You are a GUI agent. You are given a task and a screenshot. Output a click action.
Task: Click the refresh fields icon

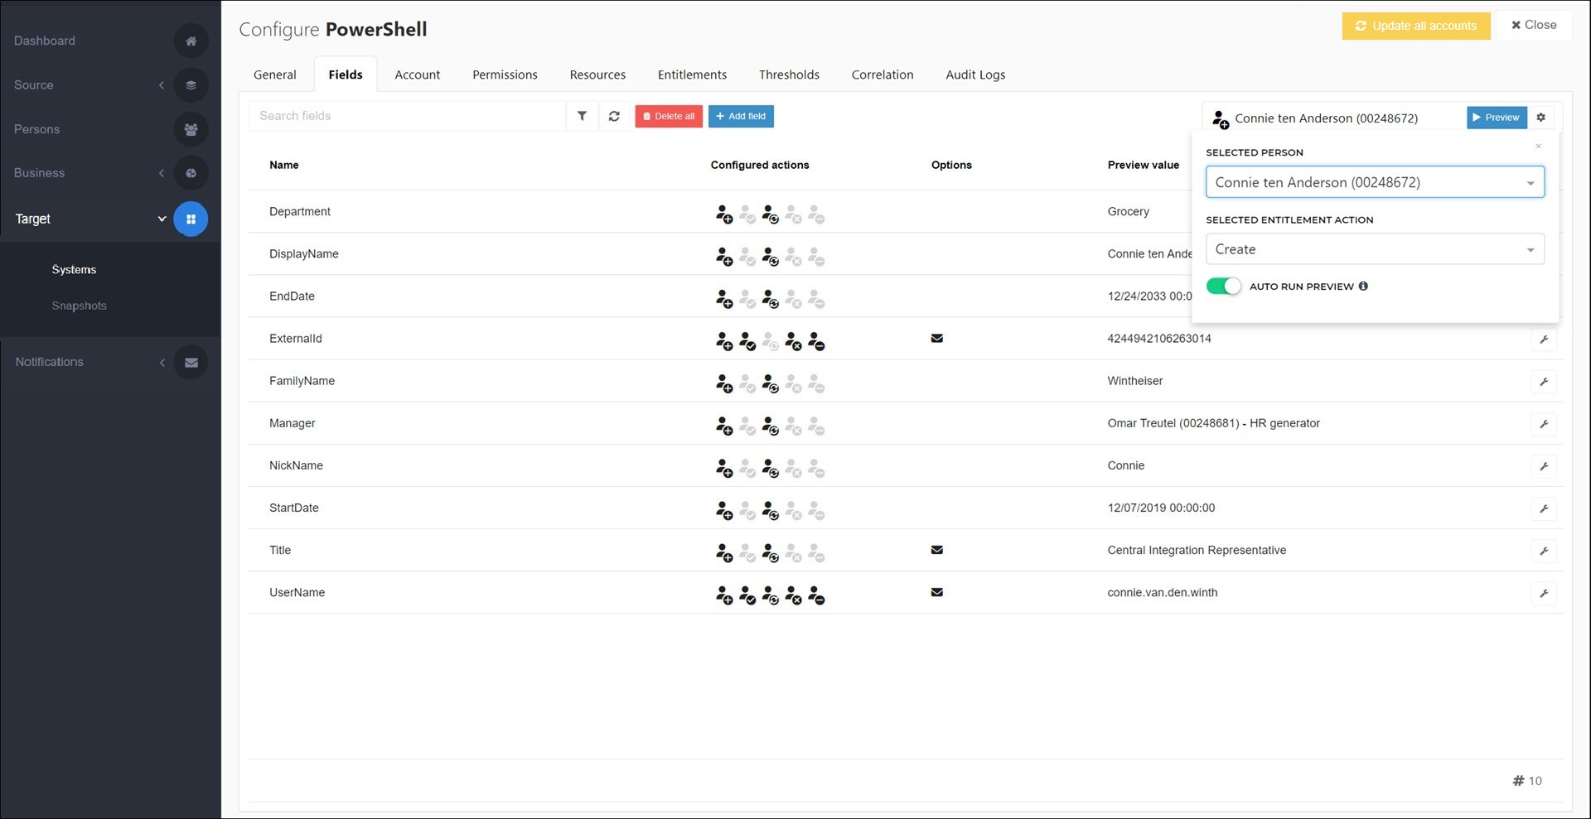pos(614,116)
